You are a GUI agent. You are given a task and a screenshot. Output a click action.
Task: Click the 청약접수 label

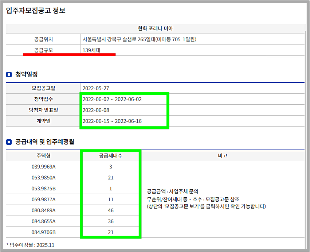point(43,99)
